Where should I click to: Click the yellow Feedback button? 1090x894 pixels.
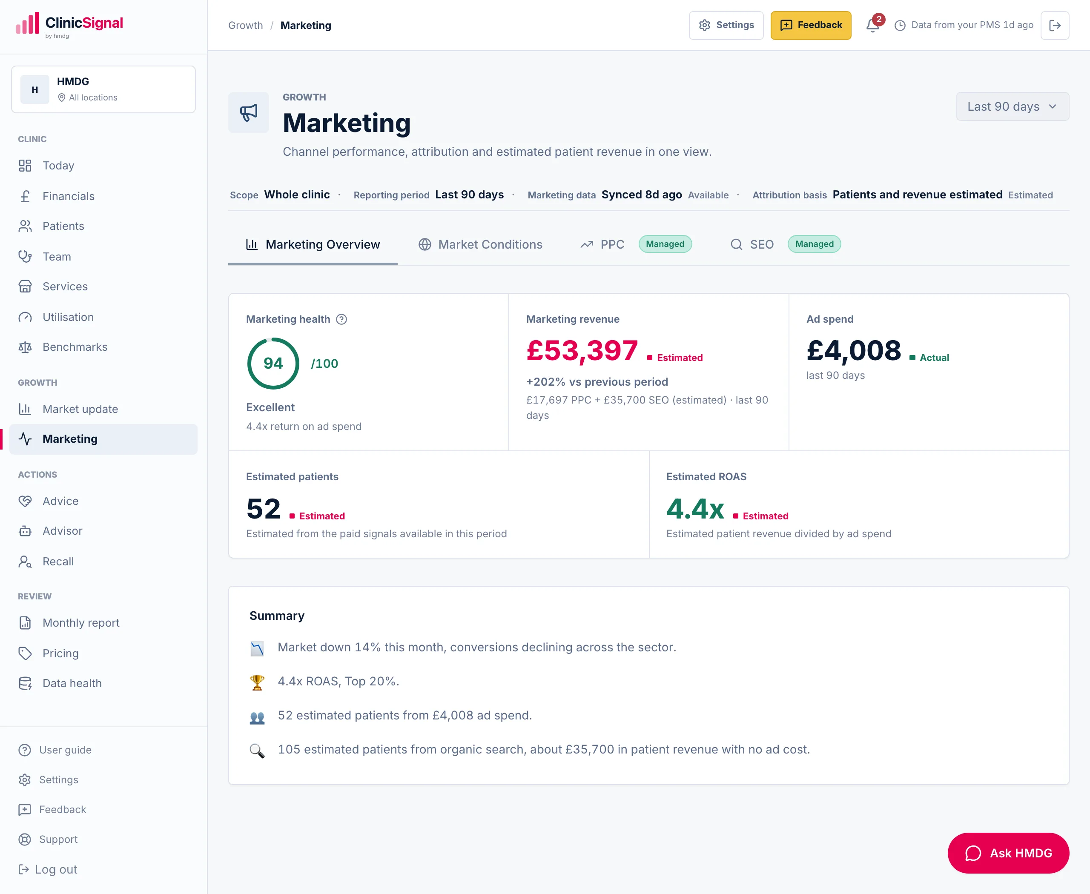(x=811, y=25)
